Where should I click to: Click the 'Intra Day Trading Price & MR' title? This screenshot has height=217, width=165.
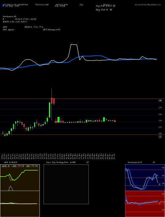61,162
